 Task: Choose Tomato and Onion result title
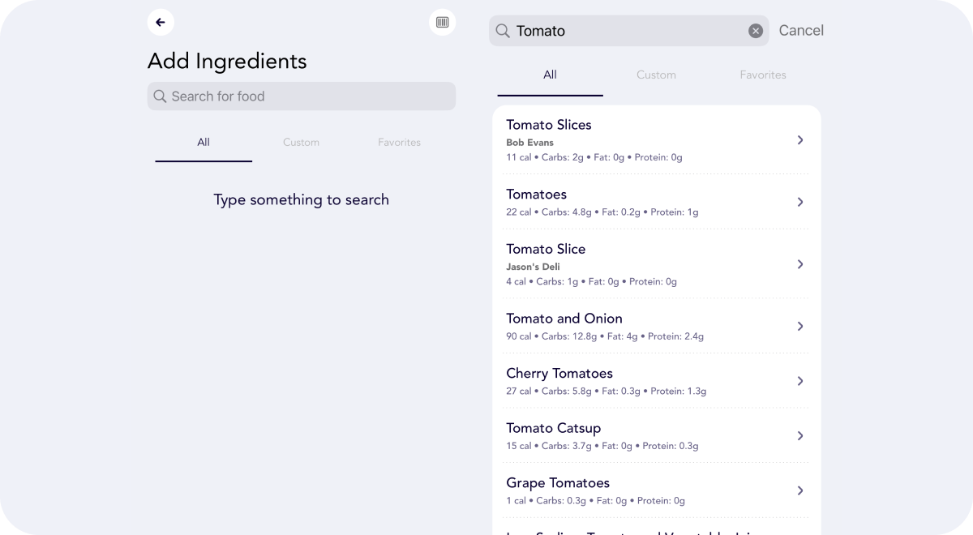564,319
